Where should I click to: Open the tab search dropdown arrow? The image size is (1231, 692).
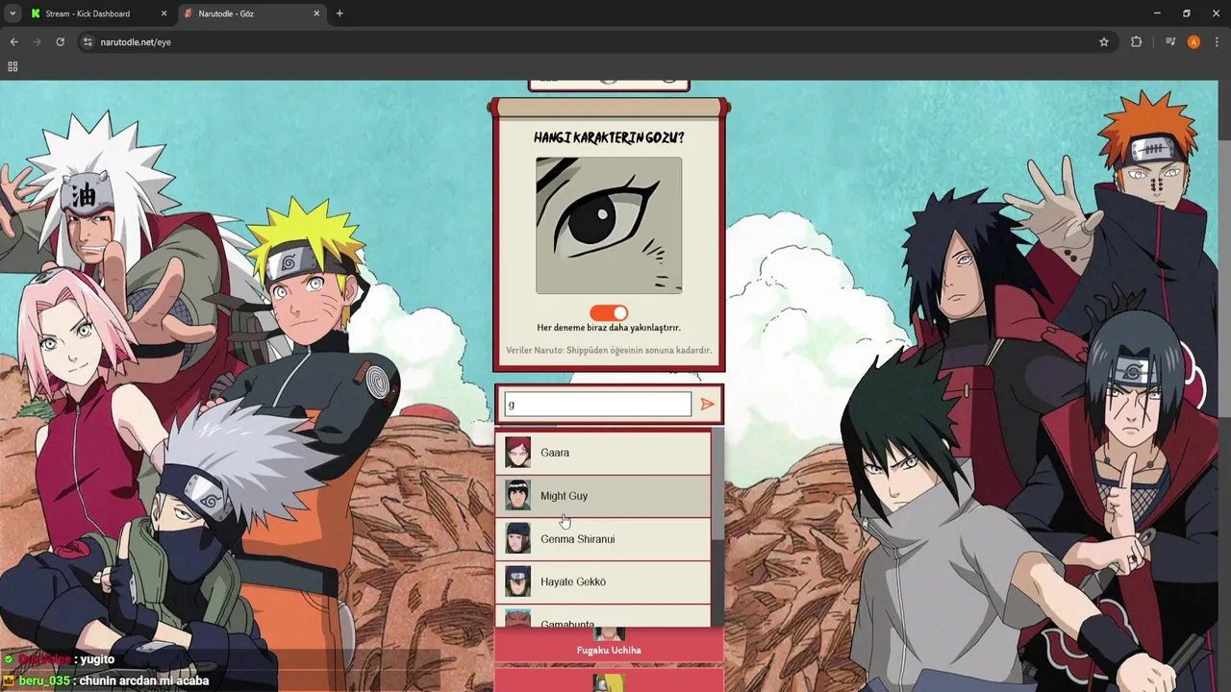pos(12,13)
